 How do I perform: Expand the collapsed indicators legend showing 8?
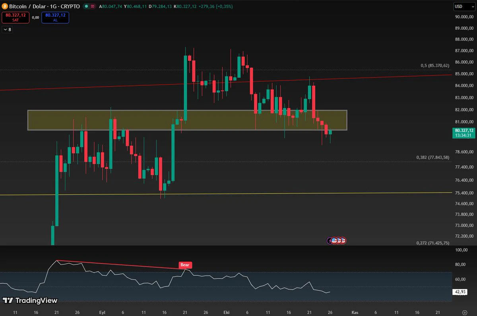point(7,29)
